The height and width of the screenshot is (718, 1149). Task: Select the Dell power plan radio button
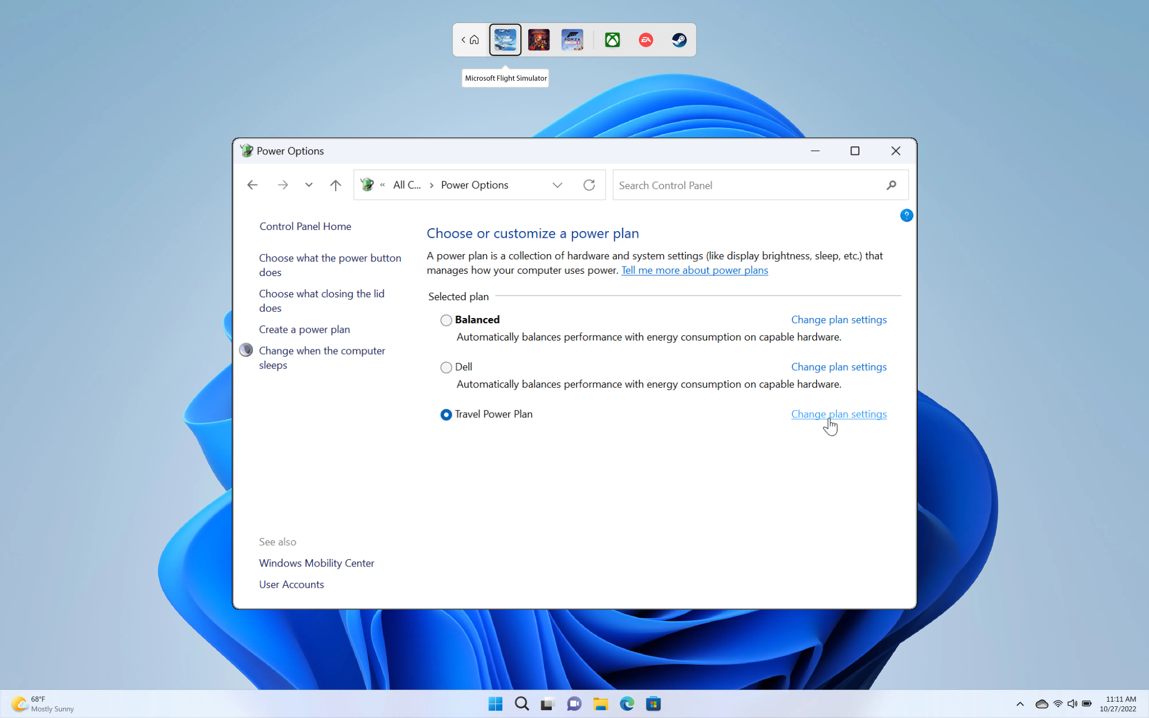(x=445, y=366)
